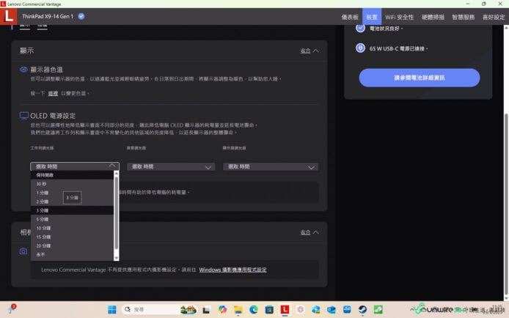Image resolution: width=509 pixels, height=318 pixels.
Task: Click the red Lenovo L logo
Action: pyautogui.click(x=9, y=16)
